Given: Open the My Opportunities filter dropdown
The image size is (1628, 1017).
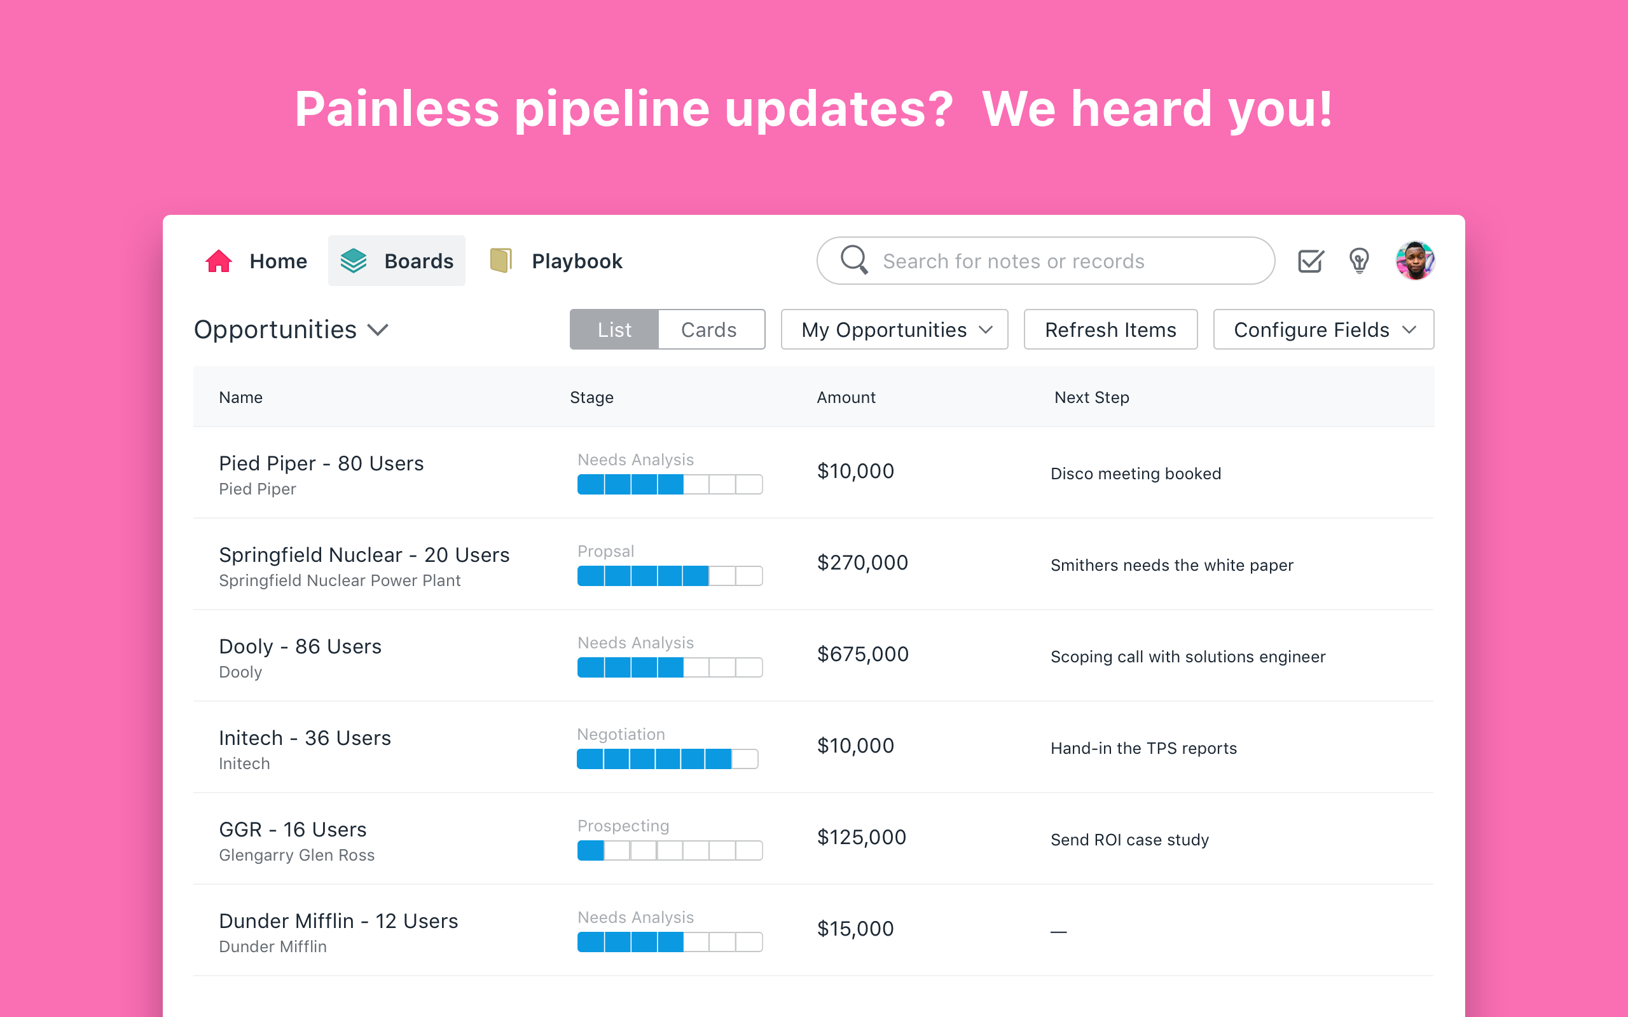Looking at the screenshot, I should point(894,330).
